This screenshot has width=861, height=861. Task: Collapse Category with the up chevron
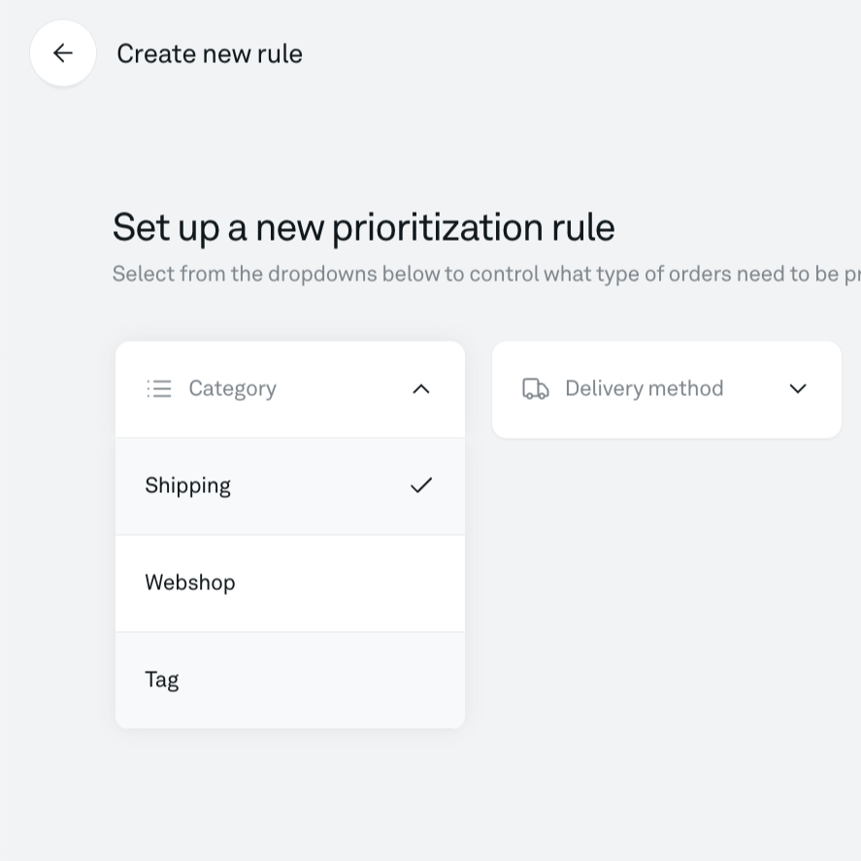[x=421, y=389]
